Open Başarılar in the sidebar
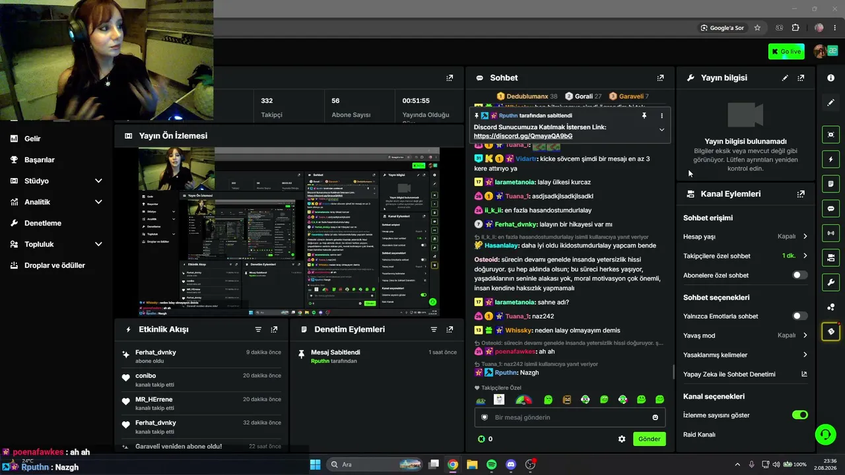 (x=39, y=160)
